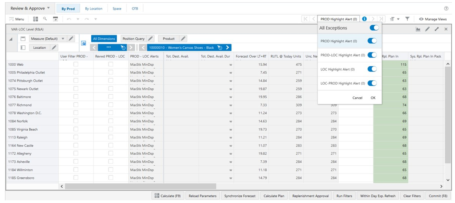455x203 pixels.
Task: Check User Filter box for 1000 Web
Action: tap(76, 65)
